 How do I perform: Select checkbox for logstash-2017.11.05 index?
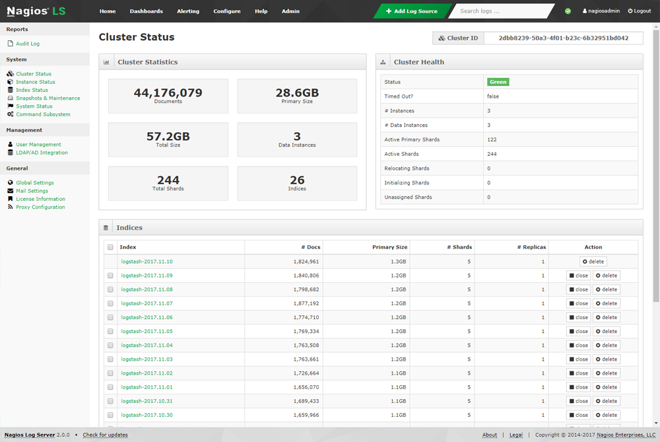coord(110,332)
